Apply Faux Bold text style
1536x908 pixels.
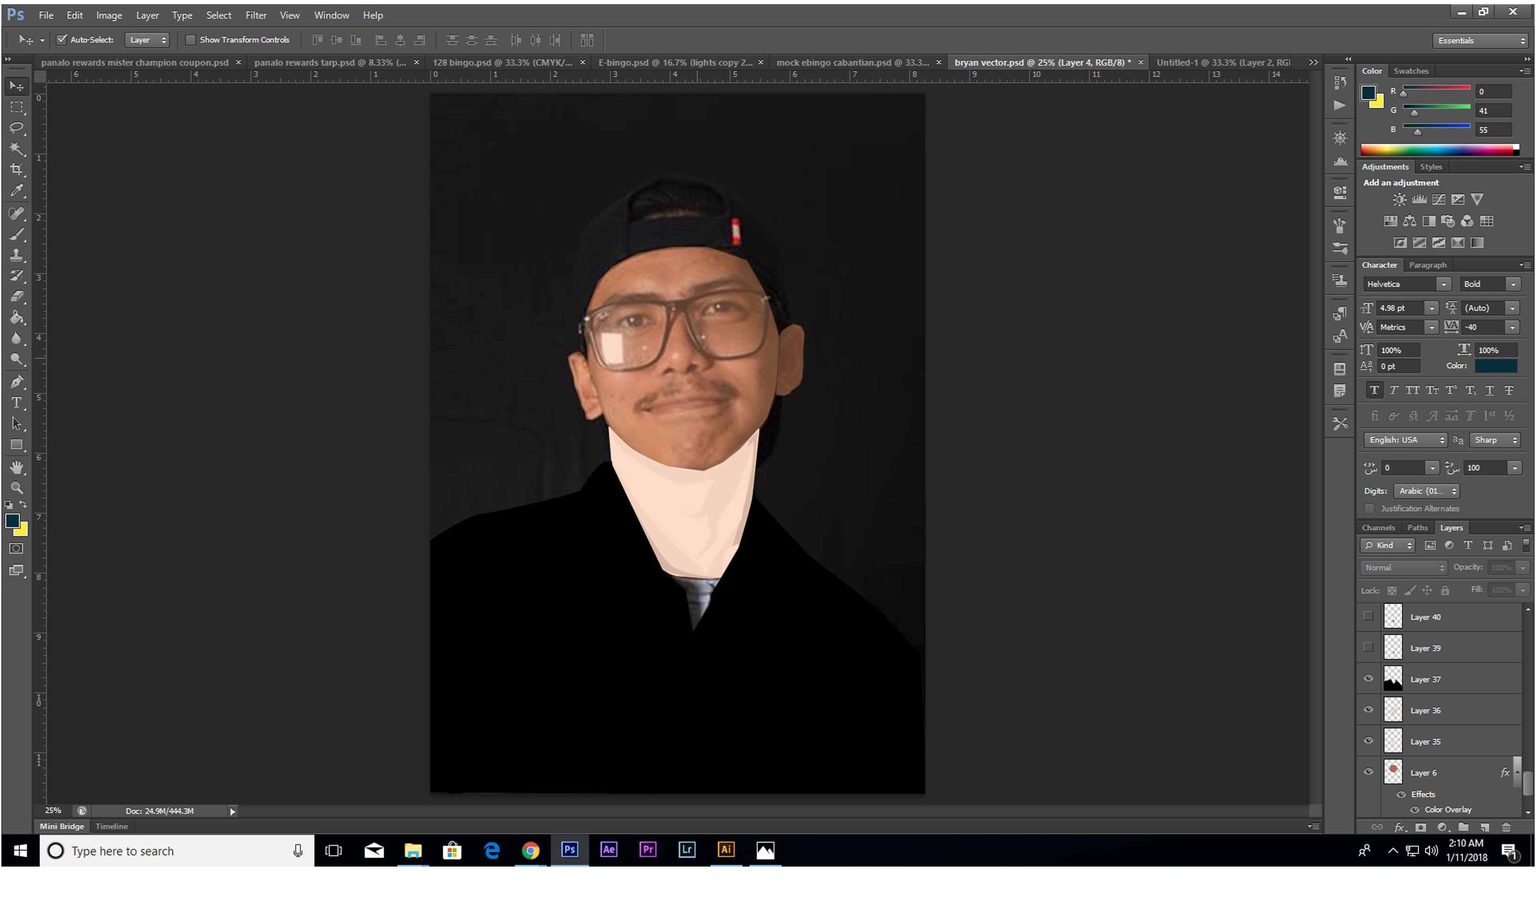click(1374, 390)
